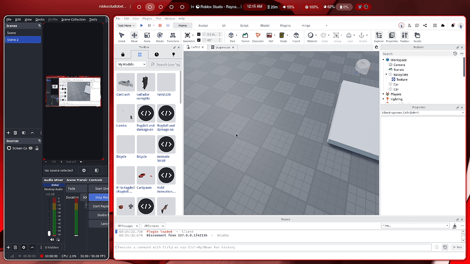Toggle the Toolbox panel button
This screenshot has width=470, height=264.
404,37
